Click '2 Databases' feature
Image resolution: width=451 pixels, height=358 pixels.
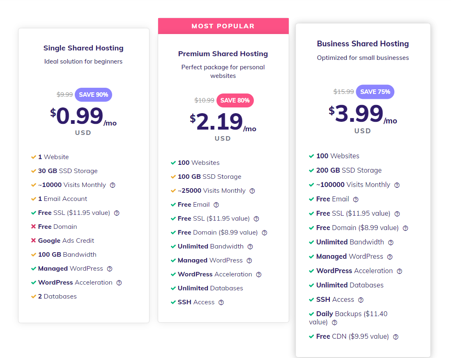click(57, 296)
